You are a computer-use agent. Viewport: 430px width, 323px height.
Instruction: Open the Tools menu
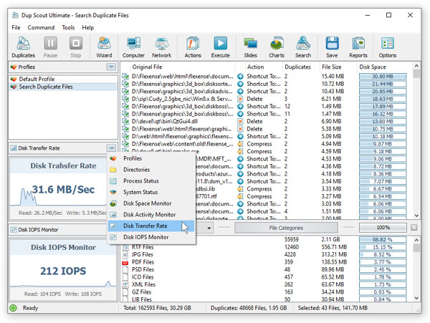pos(68,28)
